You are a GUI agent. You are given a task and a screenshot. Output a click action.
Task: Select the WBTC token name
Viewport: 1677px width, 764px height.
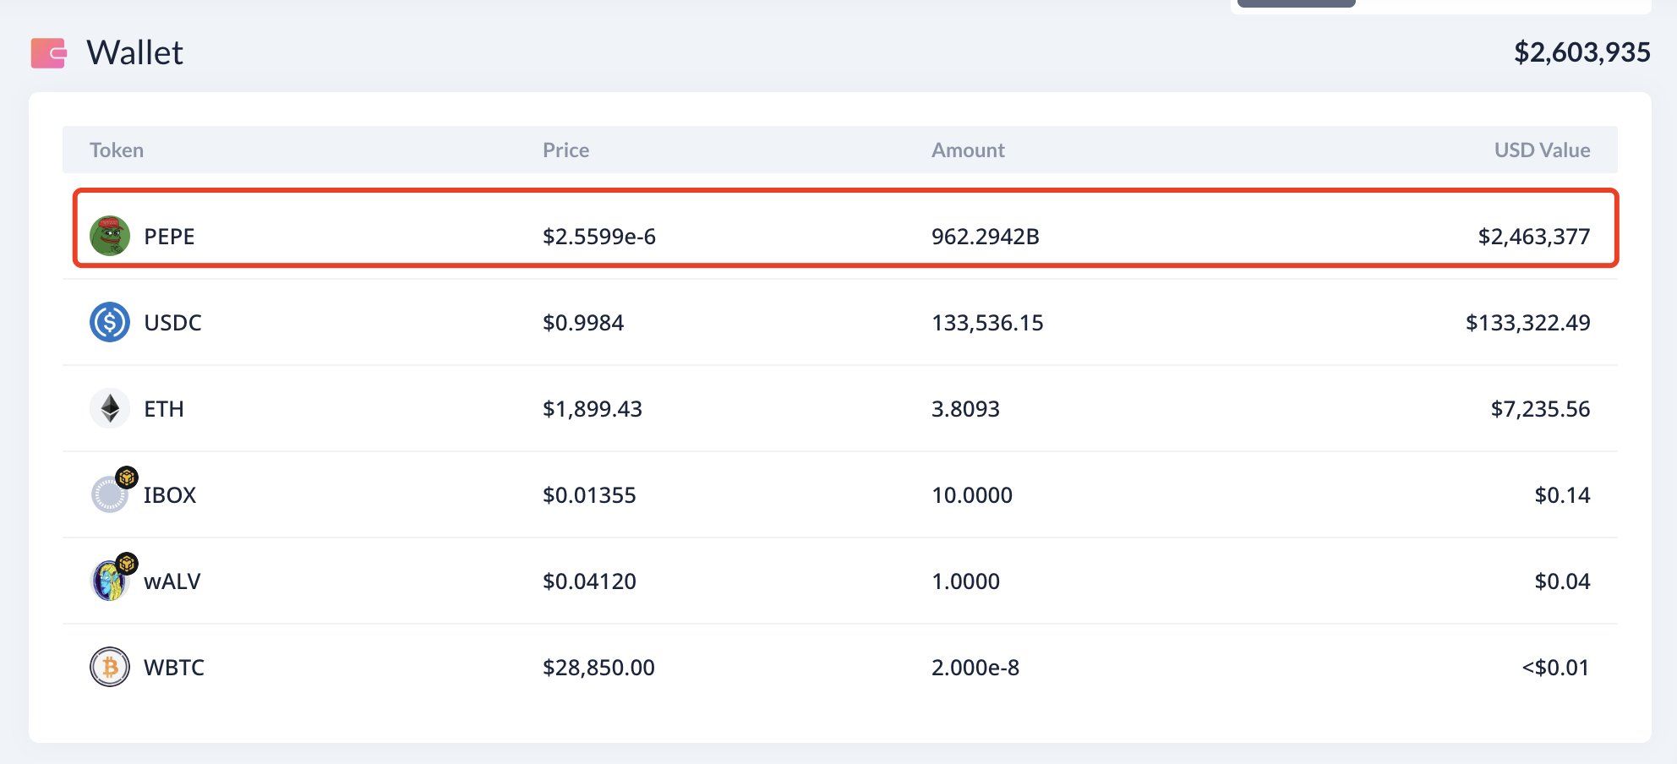[174, 668]
